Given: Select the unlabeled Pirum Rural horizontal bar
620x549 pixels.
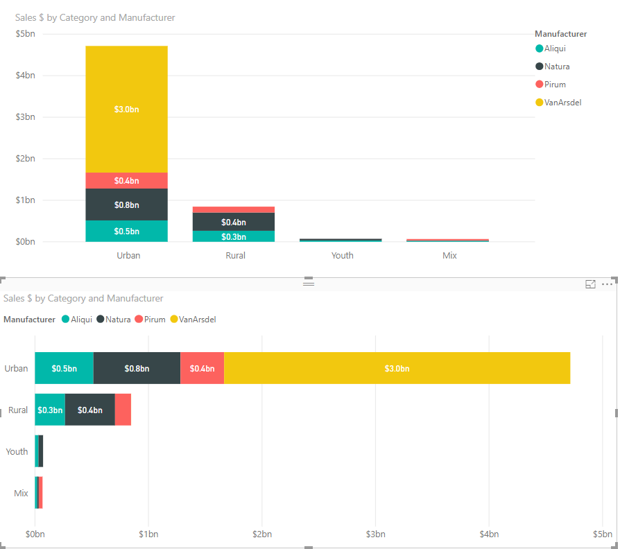Looking at the screenshot, I should point(123,410).
